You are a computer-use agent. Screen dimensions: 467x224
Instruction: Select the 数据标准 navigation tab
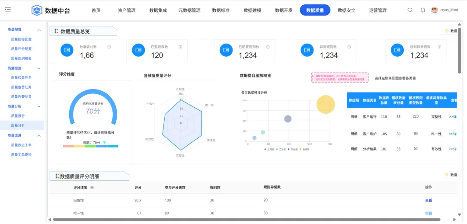click(x=221, y=10)
